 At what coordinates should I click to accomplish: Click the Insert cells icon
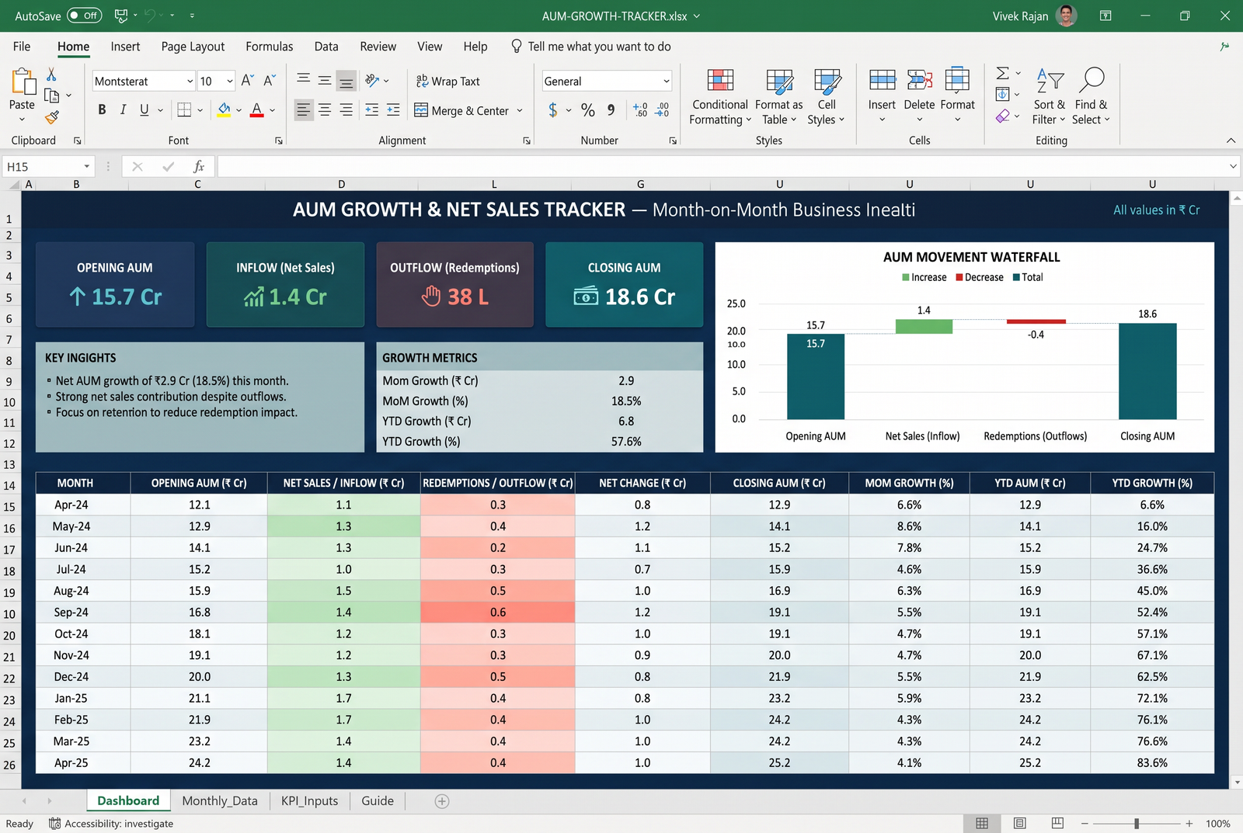[882, 80]
